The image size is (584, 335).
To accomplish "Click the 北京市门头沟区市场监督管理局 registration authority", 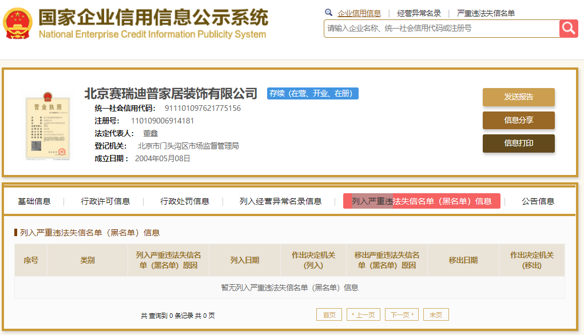I will (188, 146).
